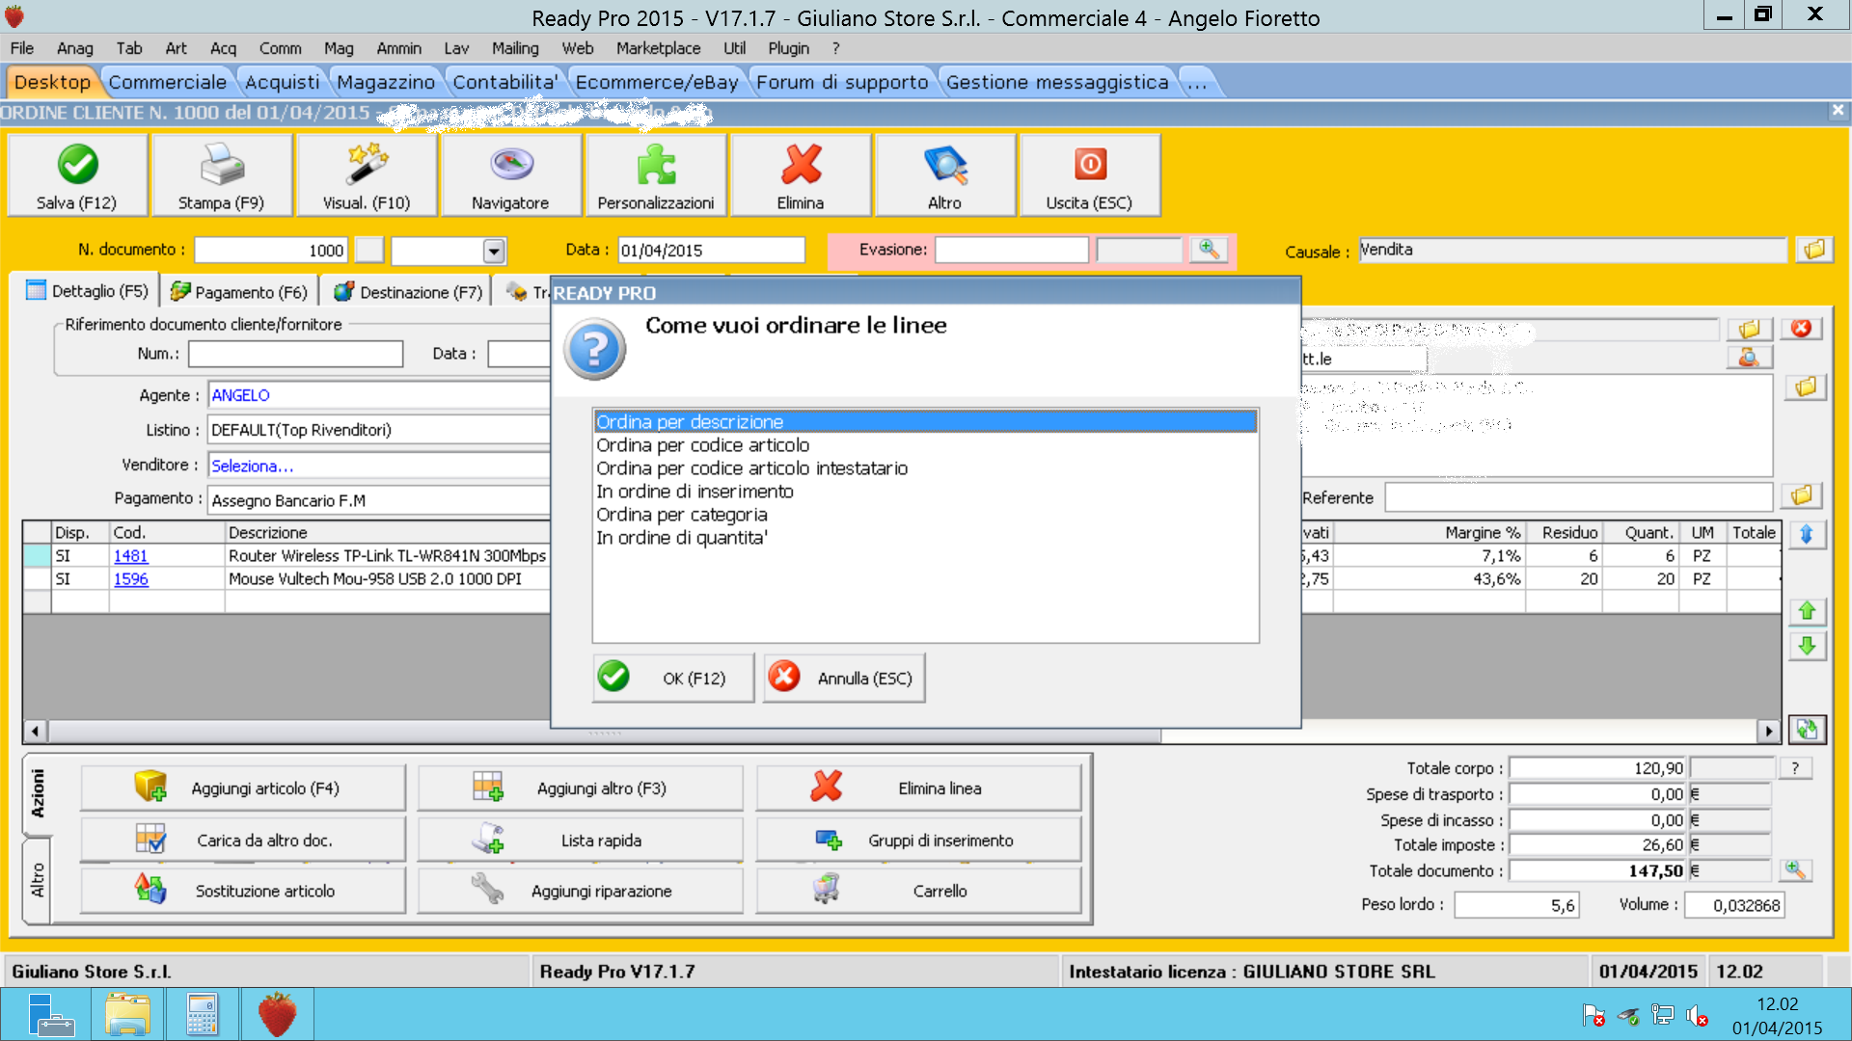Open article code 1481 link

pyautogui.click(x=131, y=555)
